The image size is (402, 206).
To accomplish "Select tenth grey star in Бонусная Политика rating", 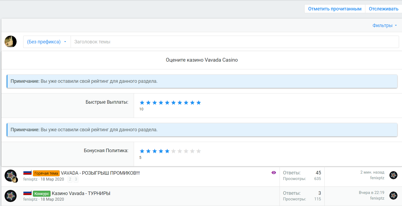I will (198, 151).
